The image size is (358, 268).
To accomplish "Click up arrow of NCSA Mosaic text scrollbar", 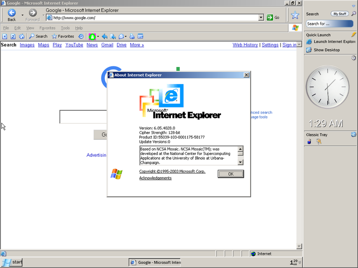I will (x=240, y=149).
